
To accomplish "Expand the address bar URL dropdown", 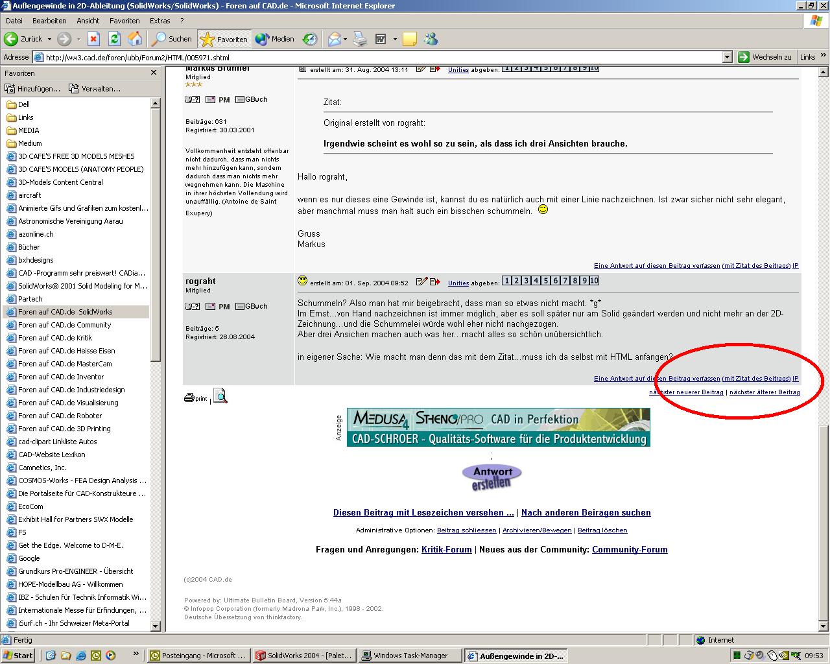I will 727,57.
